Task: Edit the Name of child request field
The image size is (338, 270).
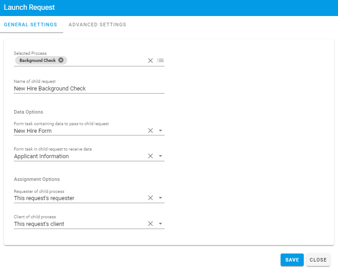Action: pos(89,88)
